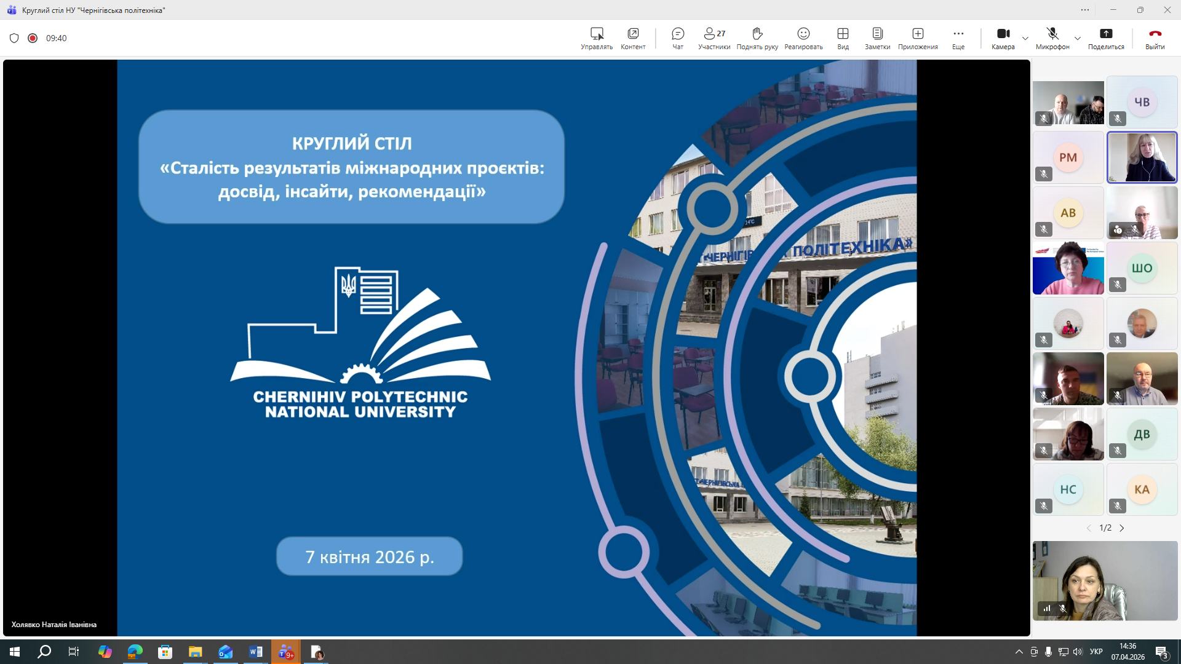The height and width of the screenshot is (664, 1181).
Task: Open the reactions emoji picker
Action: point(803,37)
